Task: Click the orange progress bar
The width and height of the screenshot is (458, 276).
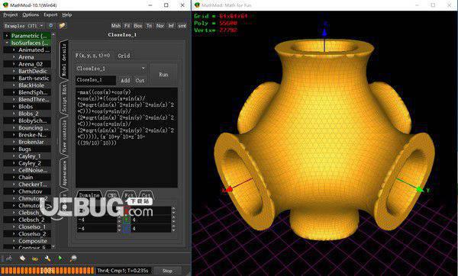Action: [x=47, y=271]
